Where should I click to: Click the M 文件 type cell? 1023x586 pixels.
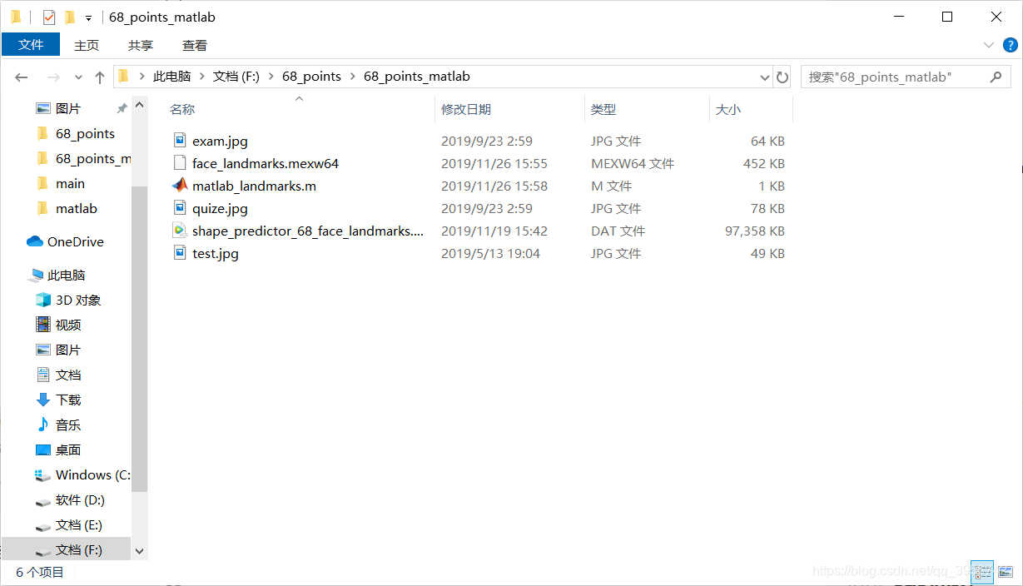(x=612, y=186)
